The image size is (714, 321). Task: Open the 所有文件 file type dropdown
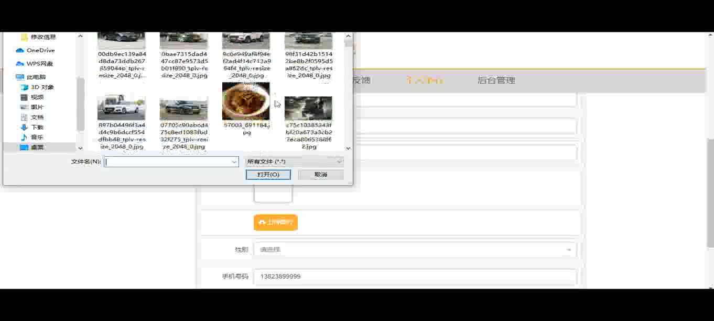[x=294, y=162]
